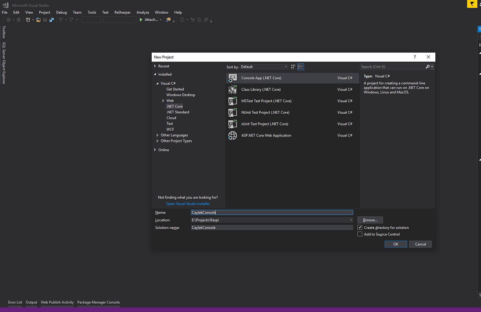Screen dimensions: 481x312
Task: Click the search magnifier icon
Action: coord(428,67)
